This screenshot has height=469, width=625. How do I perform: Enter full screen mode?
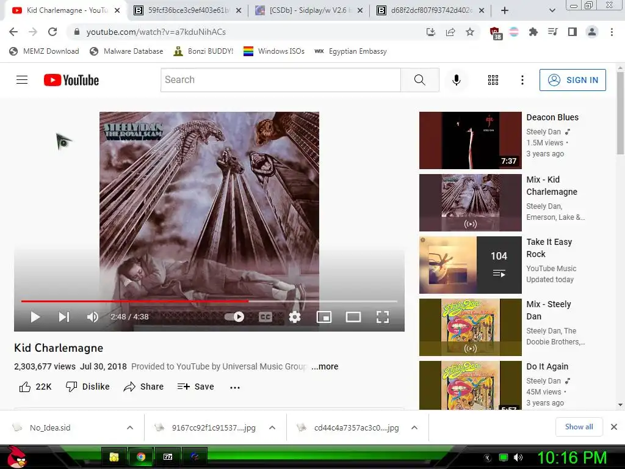[383, 317]
